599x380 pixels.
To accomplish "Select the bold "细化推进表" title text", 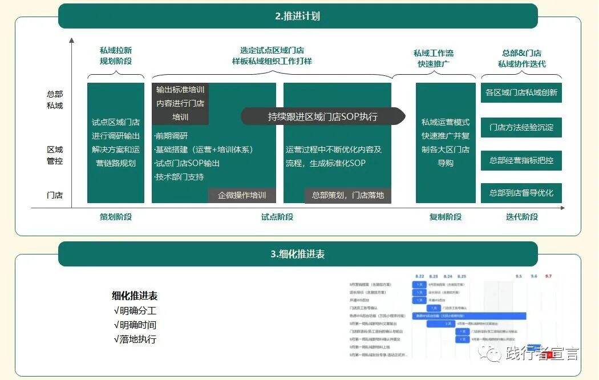I will (x=135, y=296).
